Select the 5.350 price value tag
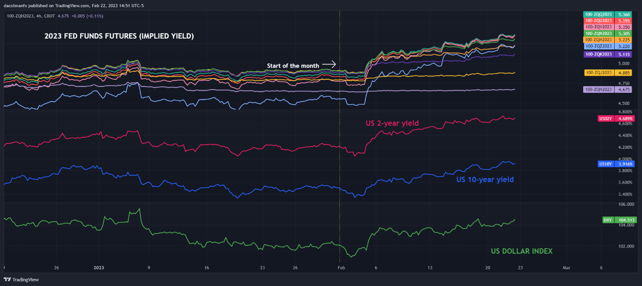This screenshot has width=642, height=286. (623, 27)
